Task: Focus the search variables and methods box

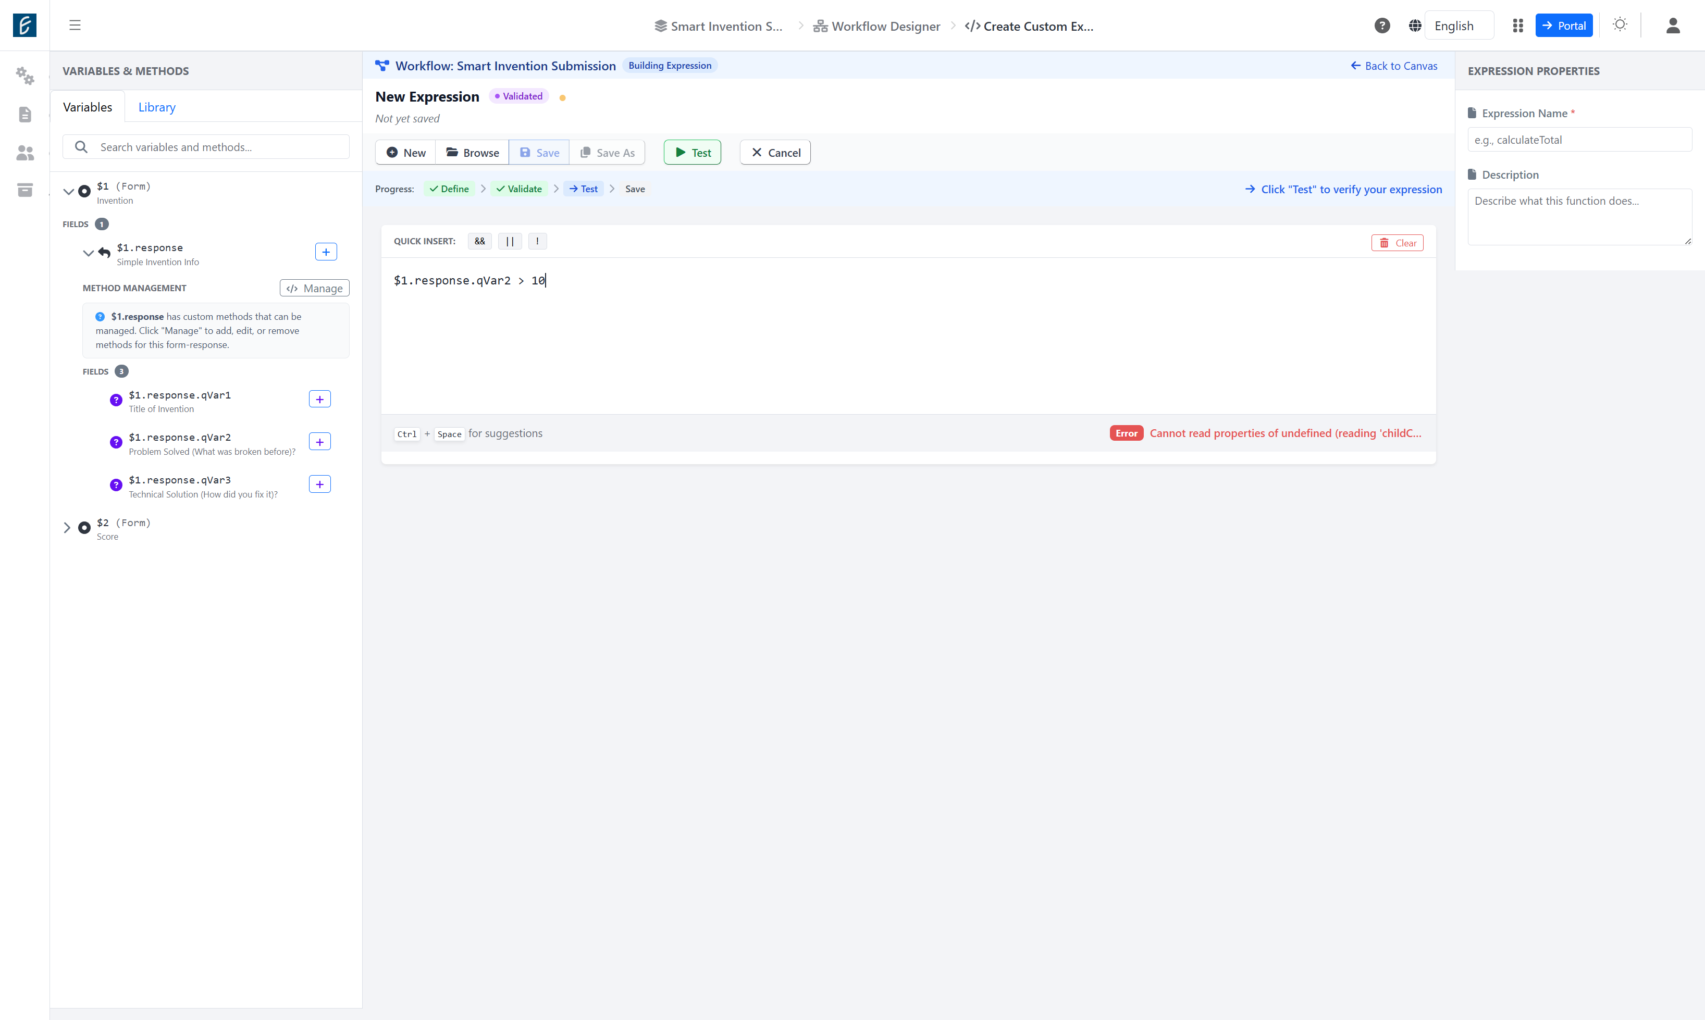Action: tap(206, 147)
